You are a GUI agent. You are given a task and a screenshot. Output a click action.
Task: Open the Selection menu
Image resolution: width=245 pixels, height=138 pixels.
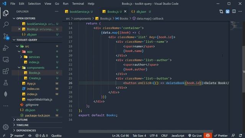pyautogui.click(x=34, y=3)
